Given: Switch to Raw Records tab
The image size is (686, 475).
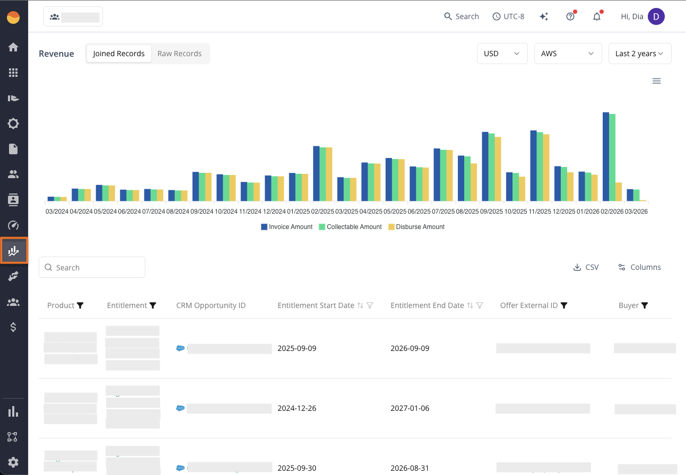Looking at the screenshot, I should [179, 54].
